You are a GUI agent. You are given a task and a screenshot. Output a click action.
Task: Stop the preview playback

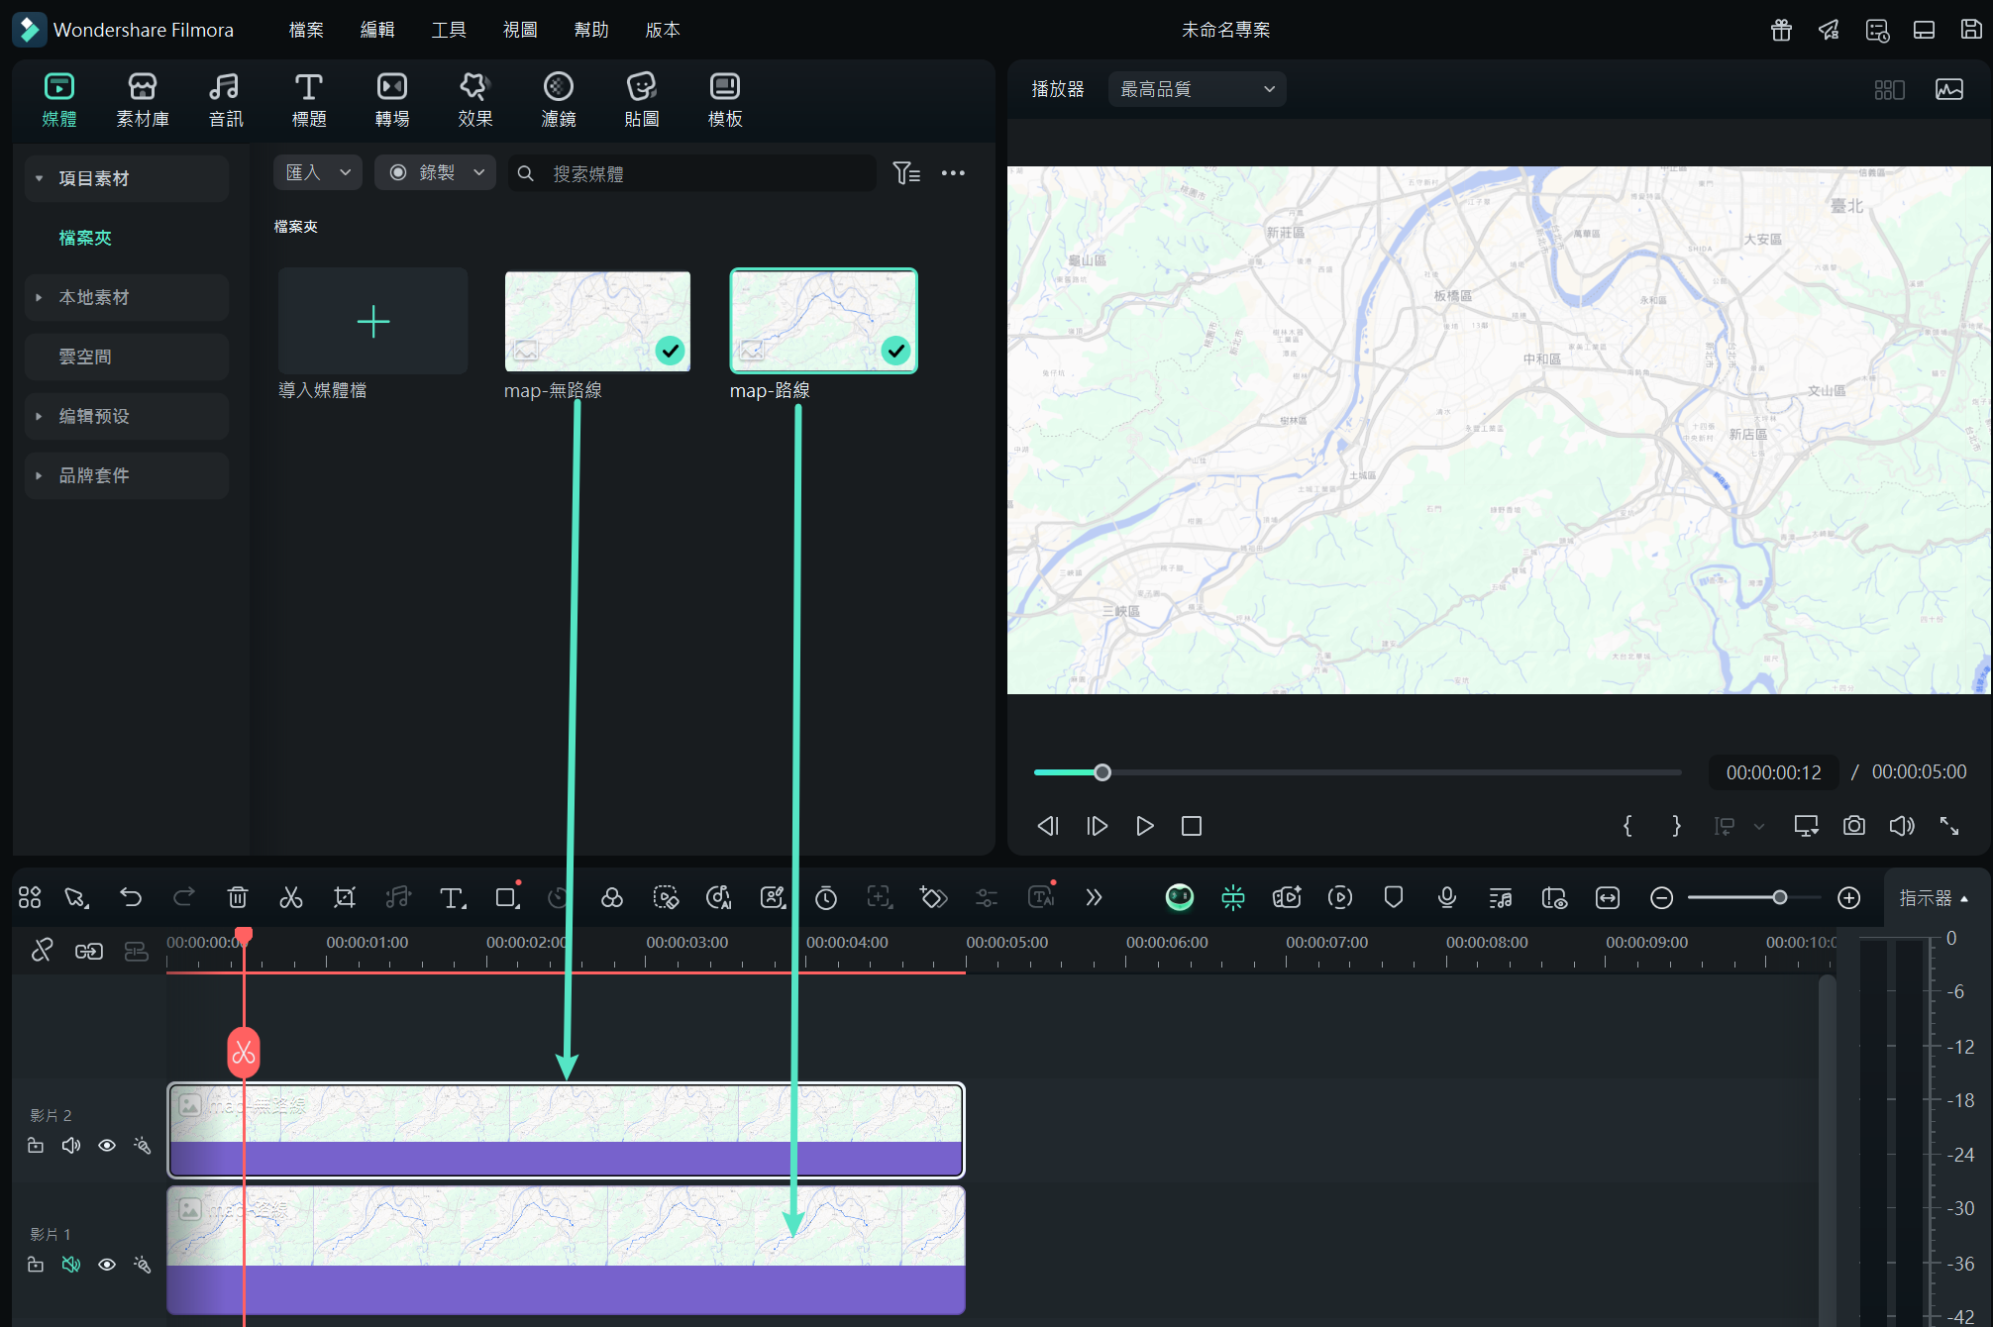(x=1192, y=826)
